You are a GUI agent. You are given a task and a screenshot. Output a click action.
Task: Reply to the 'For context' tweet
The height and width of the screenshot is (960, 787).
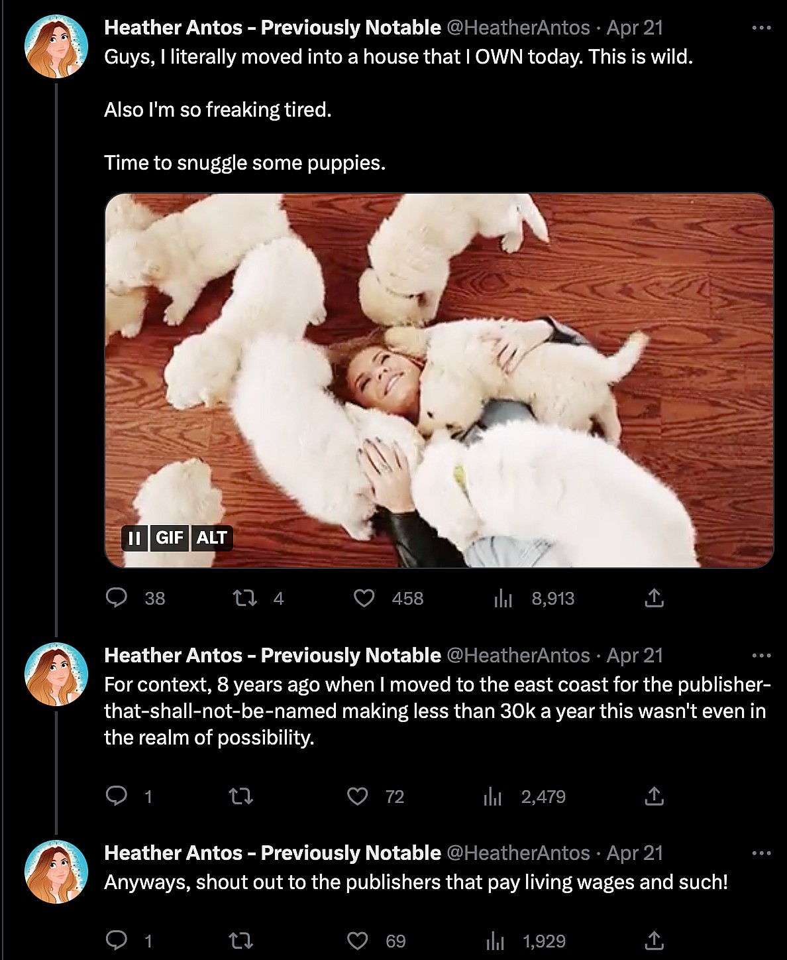tap(117, 796)
